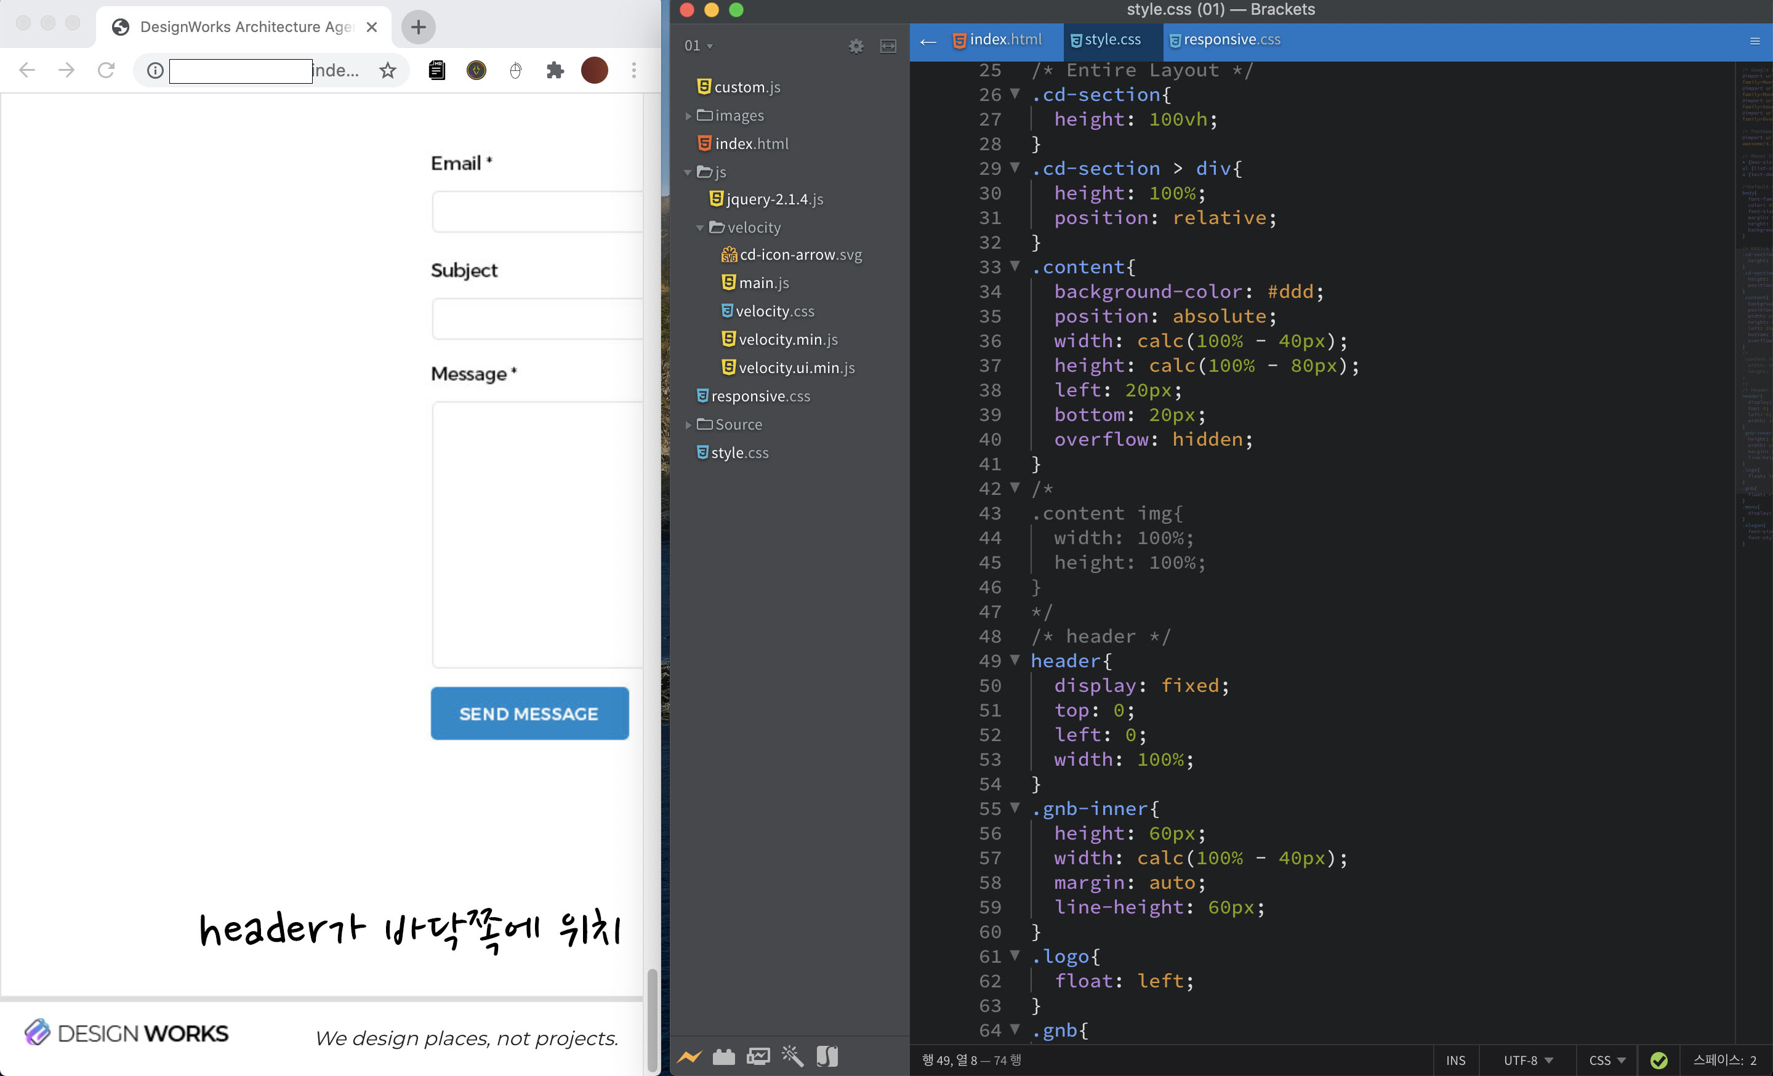Toggle the INS insert mode indicator
1773x1076 pixels.
pos(1455,1060)
